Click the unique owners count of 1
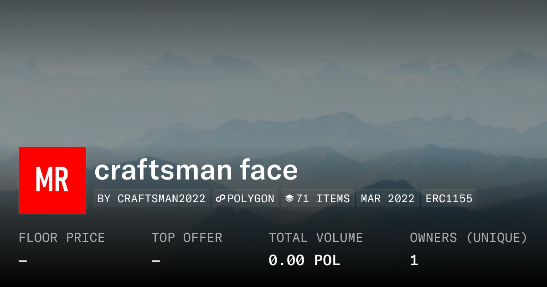Viewport: 547px width, 287px height. [x=413, y=260]
